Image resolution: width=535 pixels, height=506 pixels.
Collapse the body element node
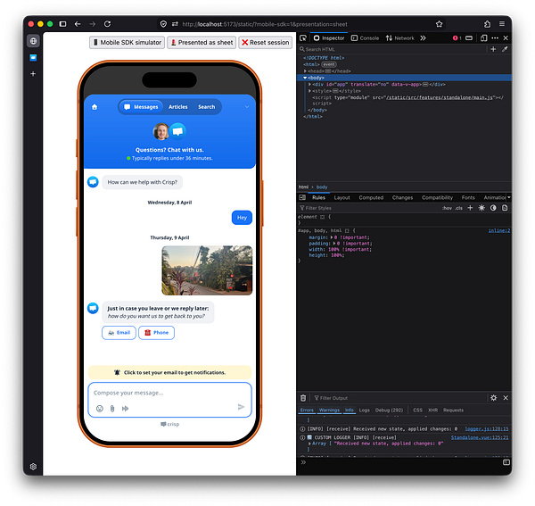pos(305,78)
